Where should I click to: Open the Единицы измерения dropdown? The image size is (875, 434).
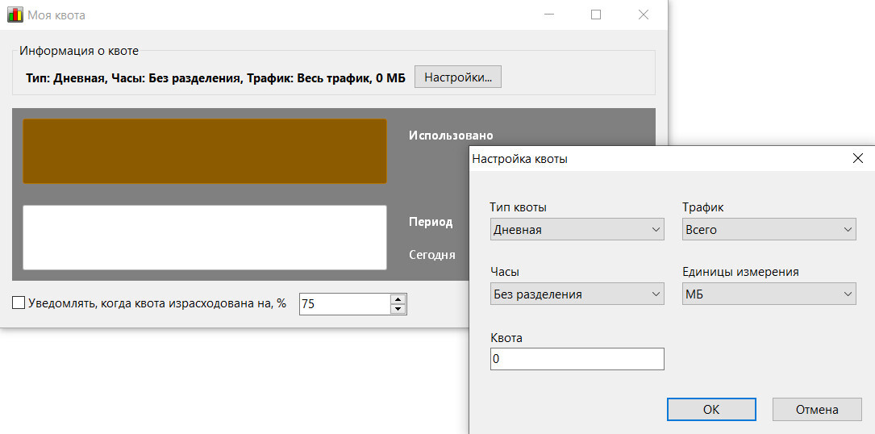[x=769, y=294]
